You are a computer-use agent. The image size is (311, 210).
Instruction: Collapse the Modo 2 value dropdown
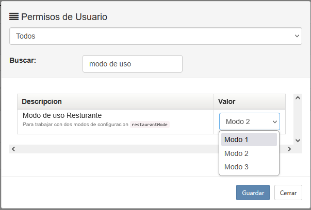[x=250, y=121]
